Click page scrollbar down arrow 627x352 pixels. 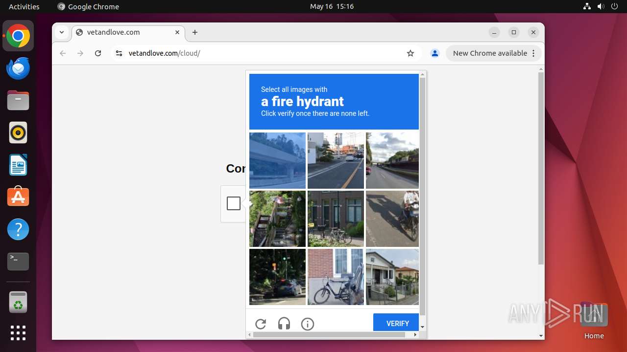tap(541, 336)
